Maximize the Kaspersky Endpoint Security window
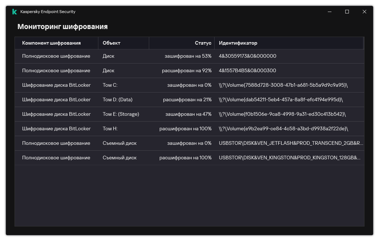 point(347,12)
